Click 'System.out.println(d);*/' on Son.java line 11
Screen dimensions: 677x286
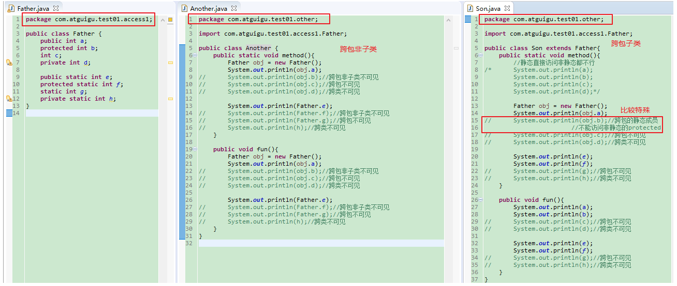pos(556,91)
